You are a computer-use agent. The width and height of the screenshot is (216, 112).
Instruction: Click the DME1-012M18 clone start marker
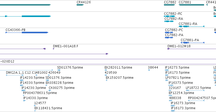point(169,49)
